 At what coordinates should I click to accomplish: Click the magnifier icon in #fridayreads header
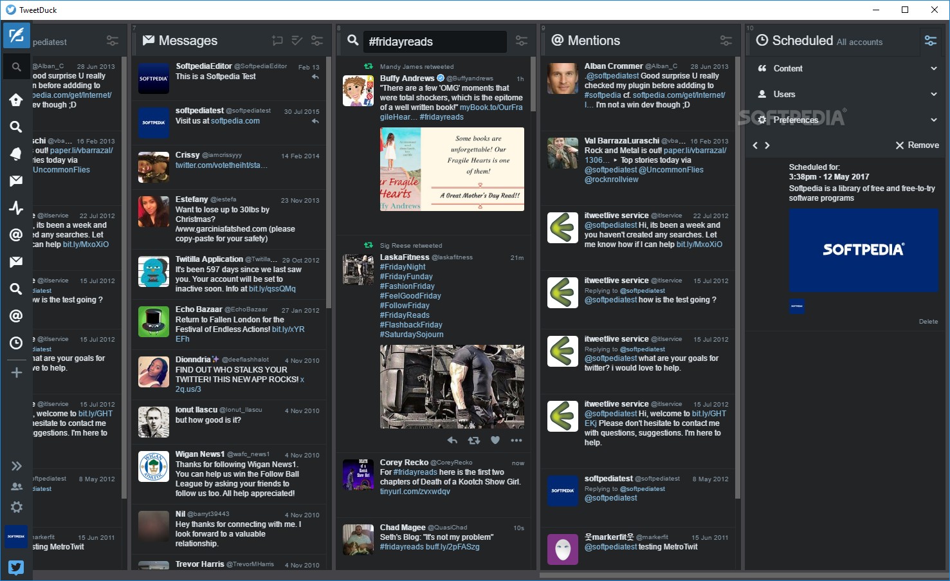click(x=352, y=41)
